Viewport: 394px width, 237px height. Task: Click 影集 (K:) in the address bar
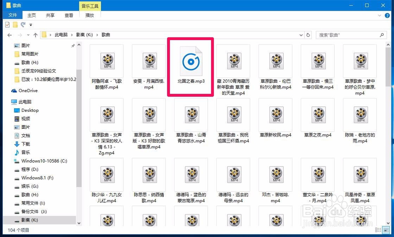tap(84, 35)
